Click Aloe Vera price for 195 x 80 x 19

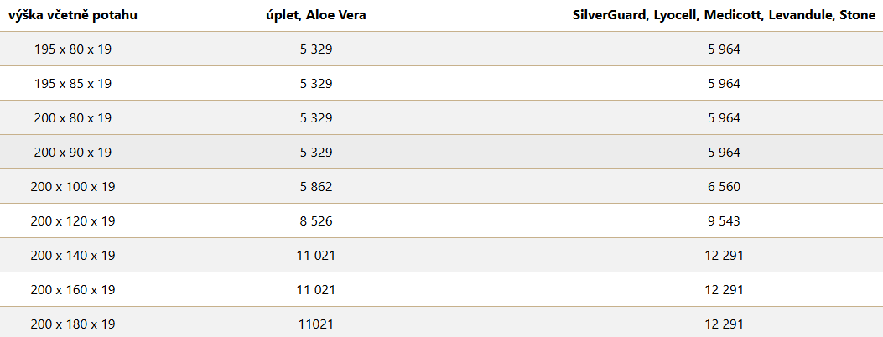pyautogui.click(x=316, y=49)
